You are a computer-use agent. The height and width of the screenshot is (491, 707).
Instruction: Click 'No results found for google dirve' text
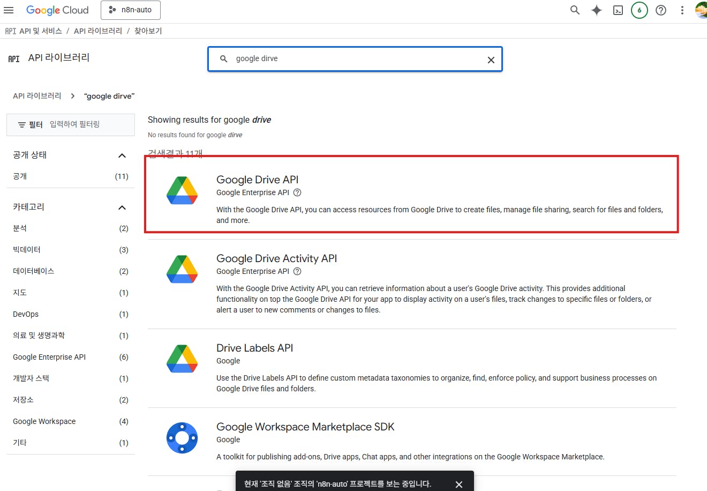coord(195,135)
